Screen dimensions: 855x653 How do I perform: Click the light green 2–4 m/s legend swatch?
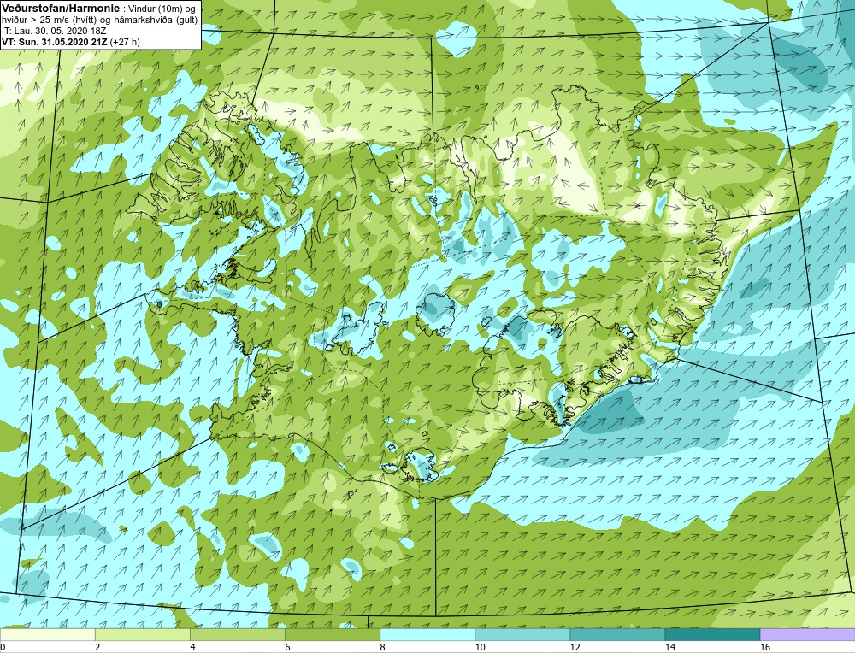[x=142, y=634]
